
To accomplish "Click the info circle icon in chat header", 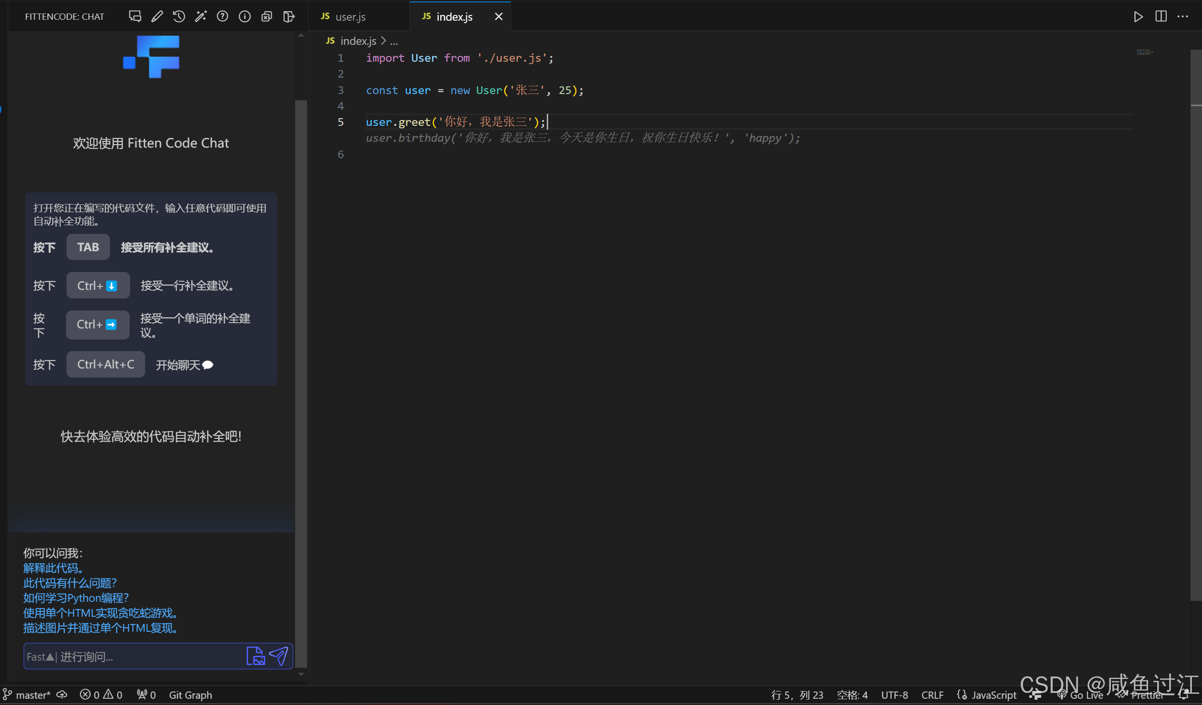I will tap(244, 17).
